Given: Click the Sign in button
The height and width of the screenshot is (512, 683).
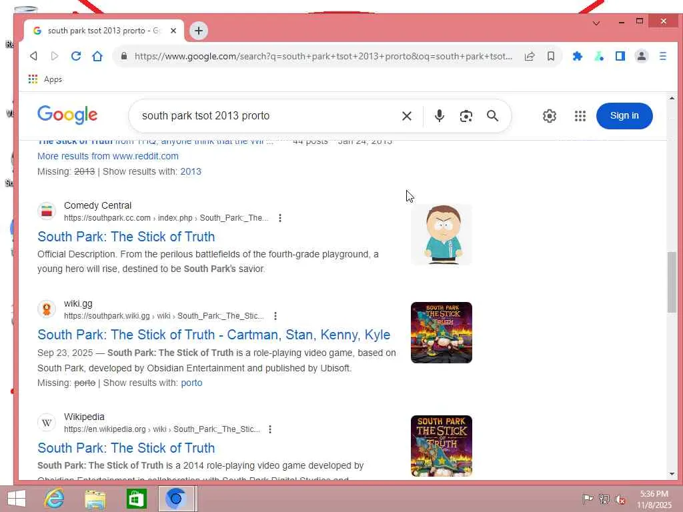Looking at the screenshot, I should pos(624,116).
